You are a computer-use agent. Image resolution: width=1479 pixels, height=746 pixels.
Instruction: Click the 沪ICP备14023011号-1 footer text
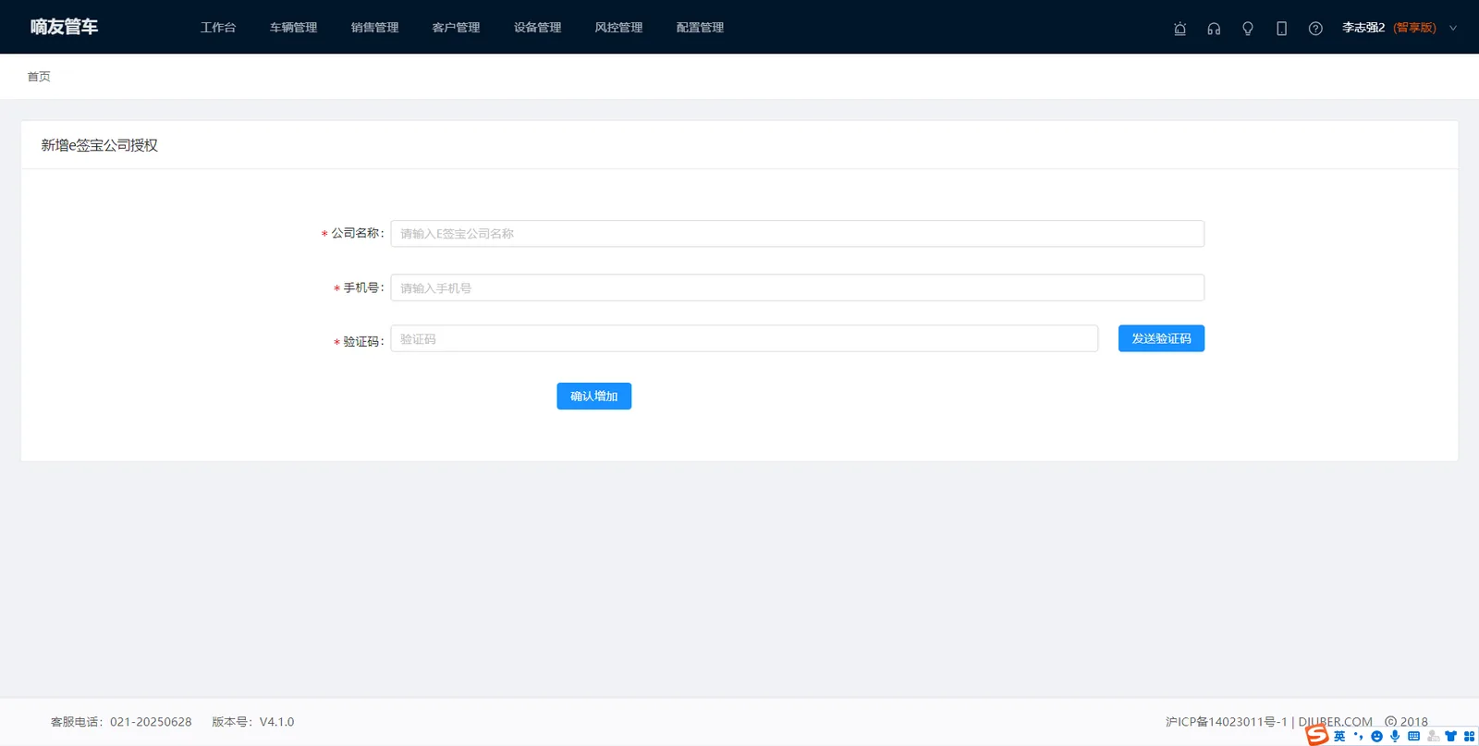(1226, 722)
